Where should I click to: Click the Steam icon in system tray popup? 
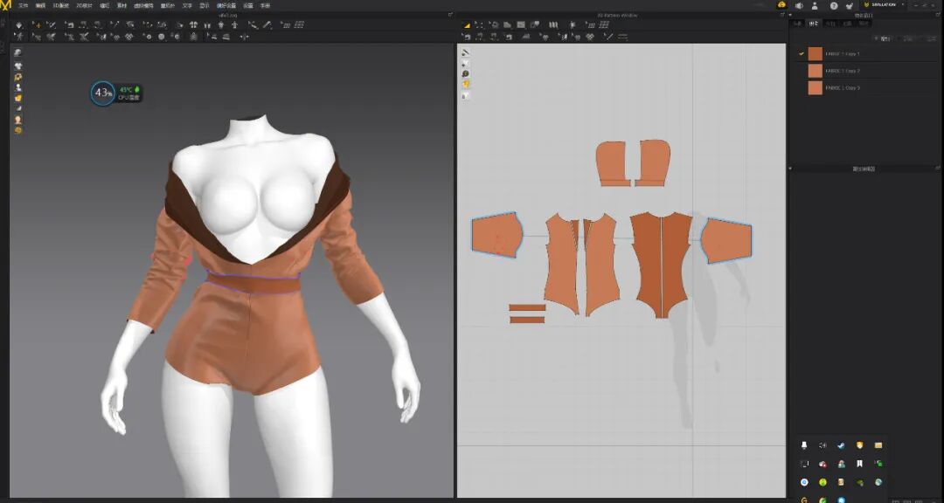[841, 445]
